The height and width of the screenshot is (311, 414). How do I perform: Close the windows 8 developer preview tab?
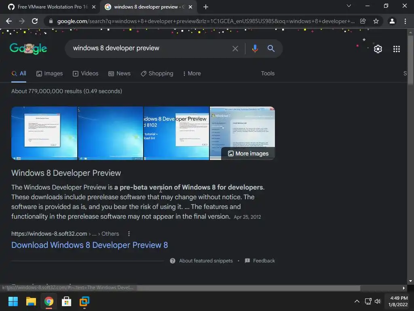coord(190,7)
